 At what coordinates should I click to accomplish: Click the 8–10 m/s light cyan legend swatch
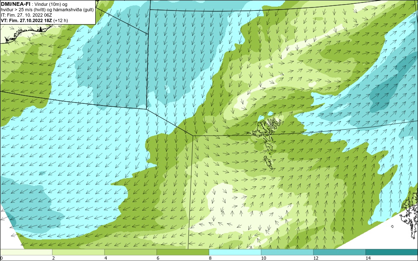pyautogui.click(x=235, y=252)
